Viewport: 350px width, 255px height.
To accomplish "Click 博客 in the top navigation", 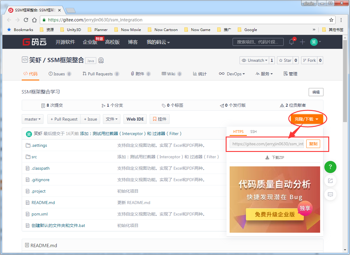I will pyautogui.click(x=133, y=42).
